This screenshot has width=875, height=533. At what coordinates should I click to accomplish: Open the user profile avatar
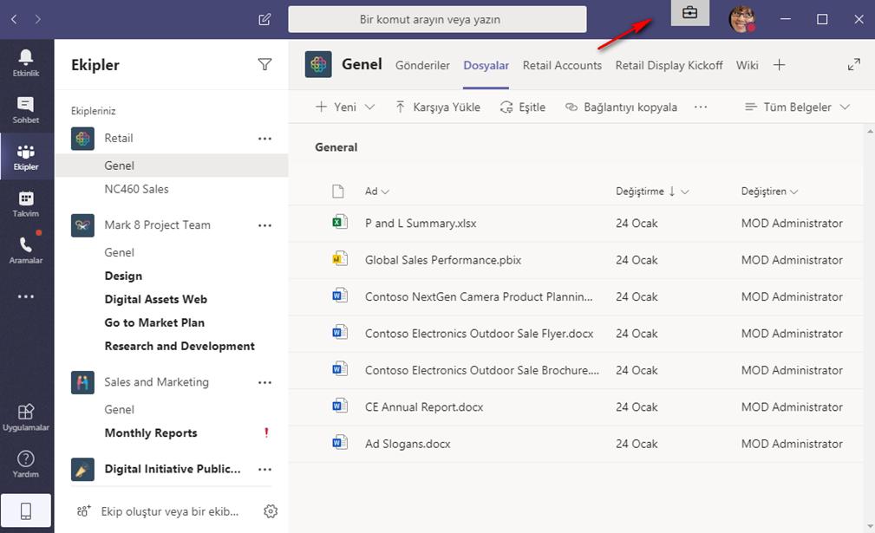[x=741, y=20]
